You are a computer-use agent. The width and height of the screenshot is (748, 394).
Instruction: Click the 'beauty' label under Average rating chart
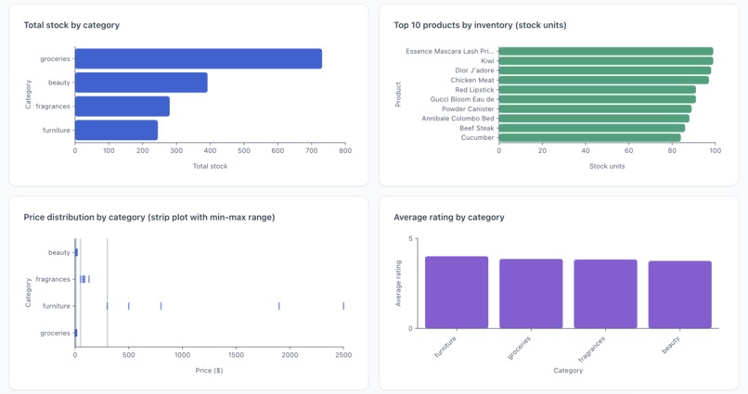coord(671,345)
